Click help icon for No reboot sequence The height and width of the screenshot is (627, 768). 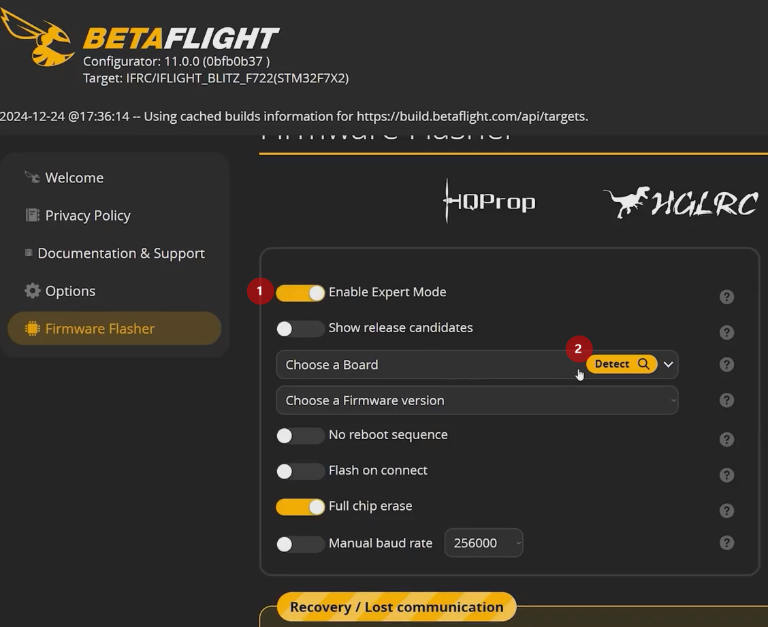tap(726, 440)
